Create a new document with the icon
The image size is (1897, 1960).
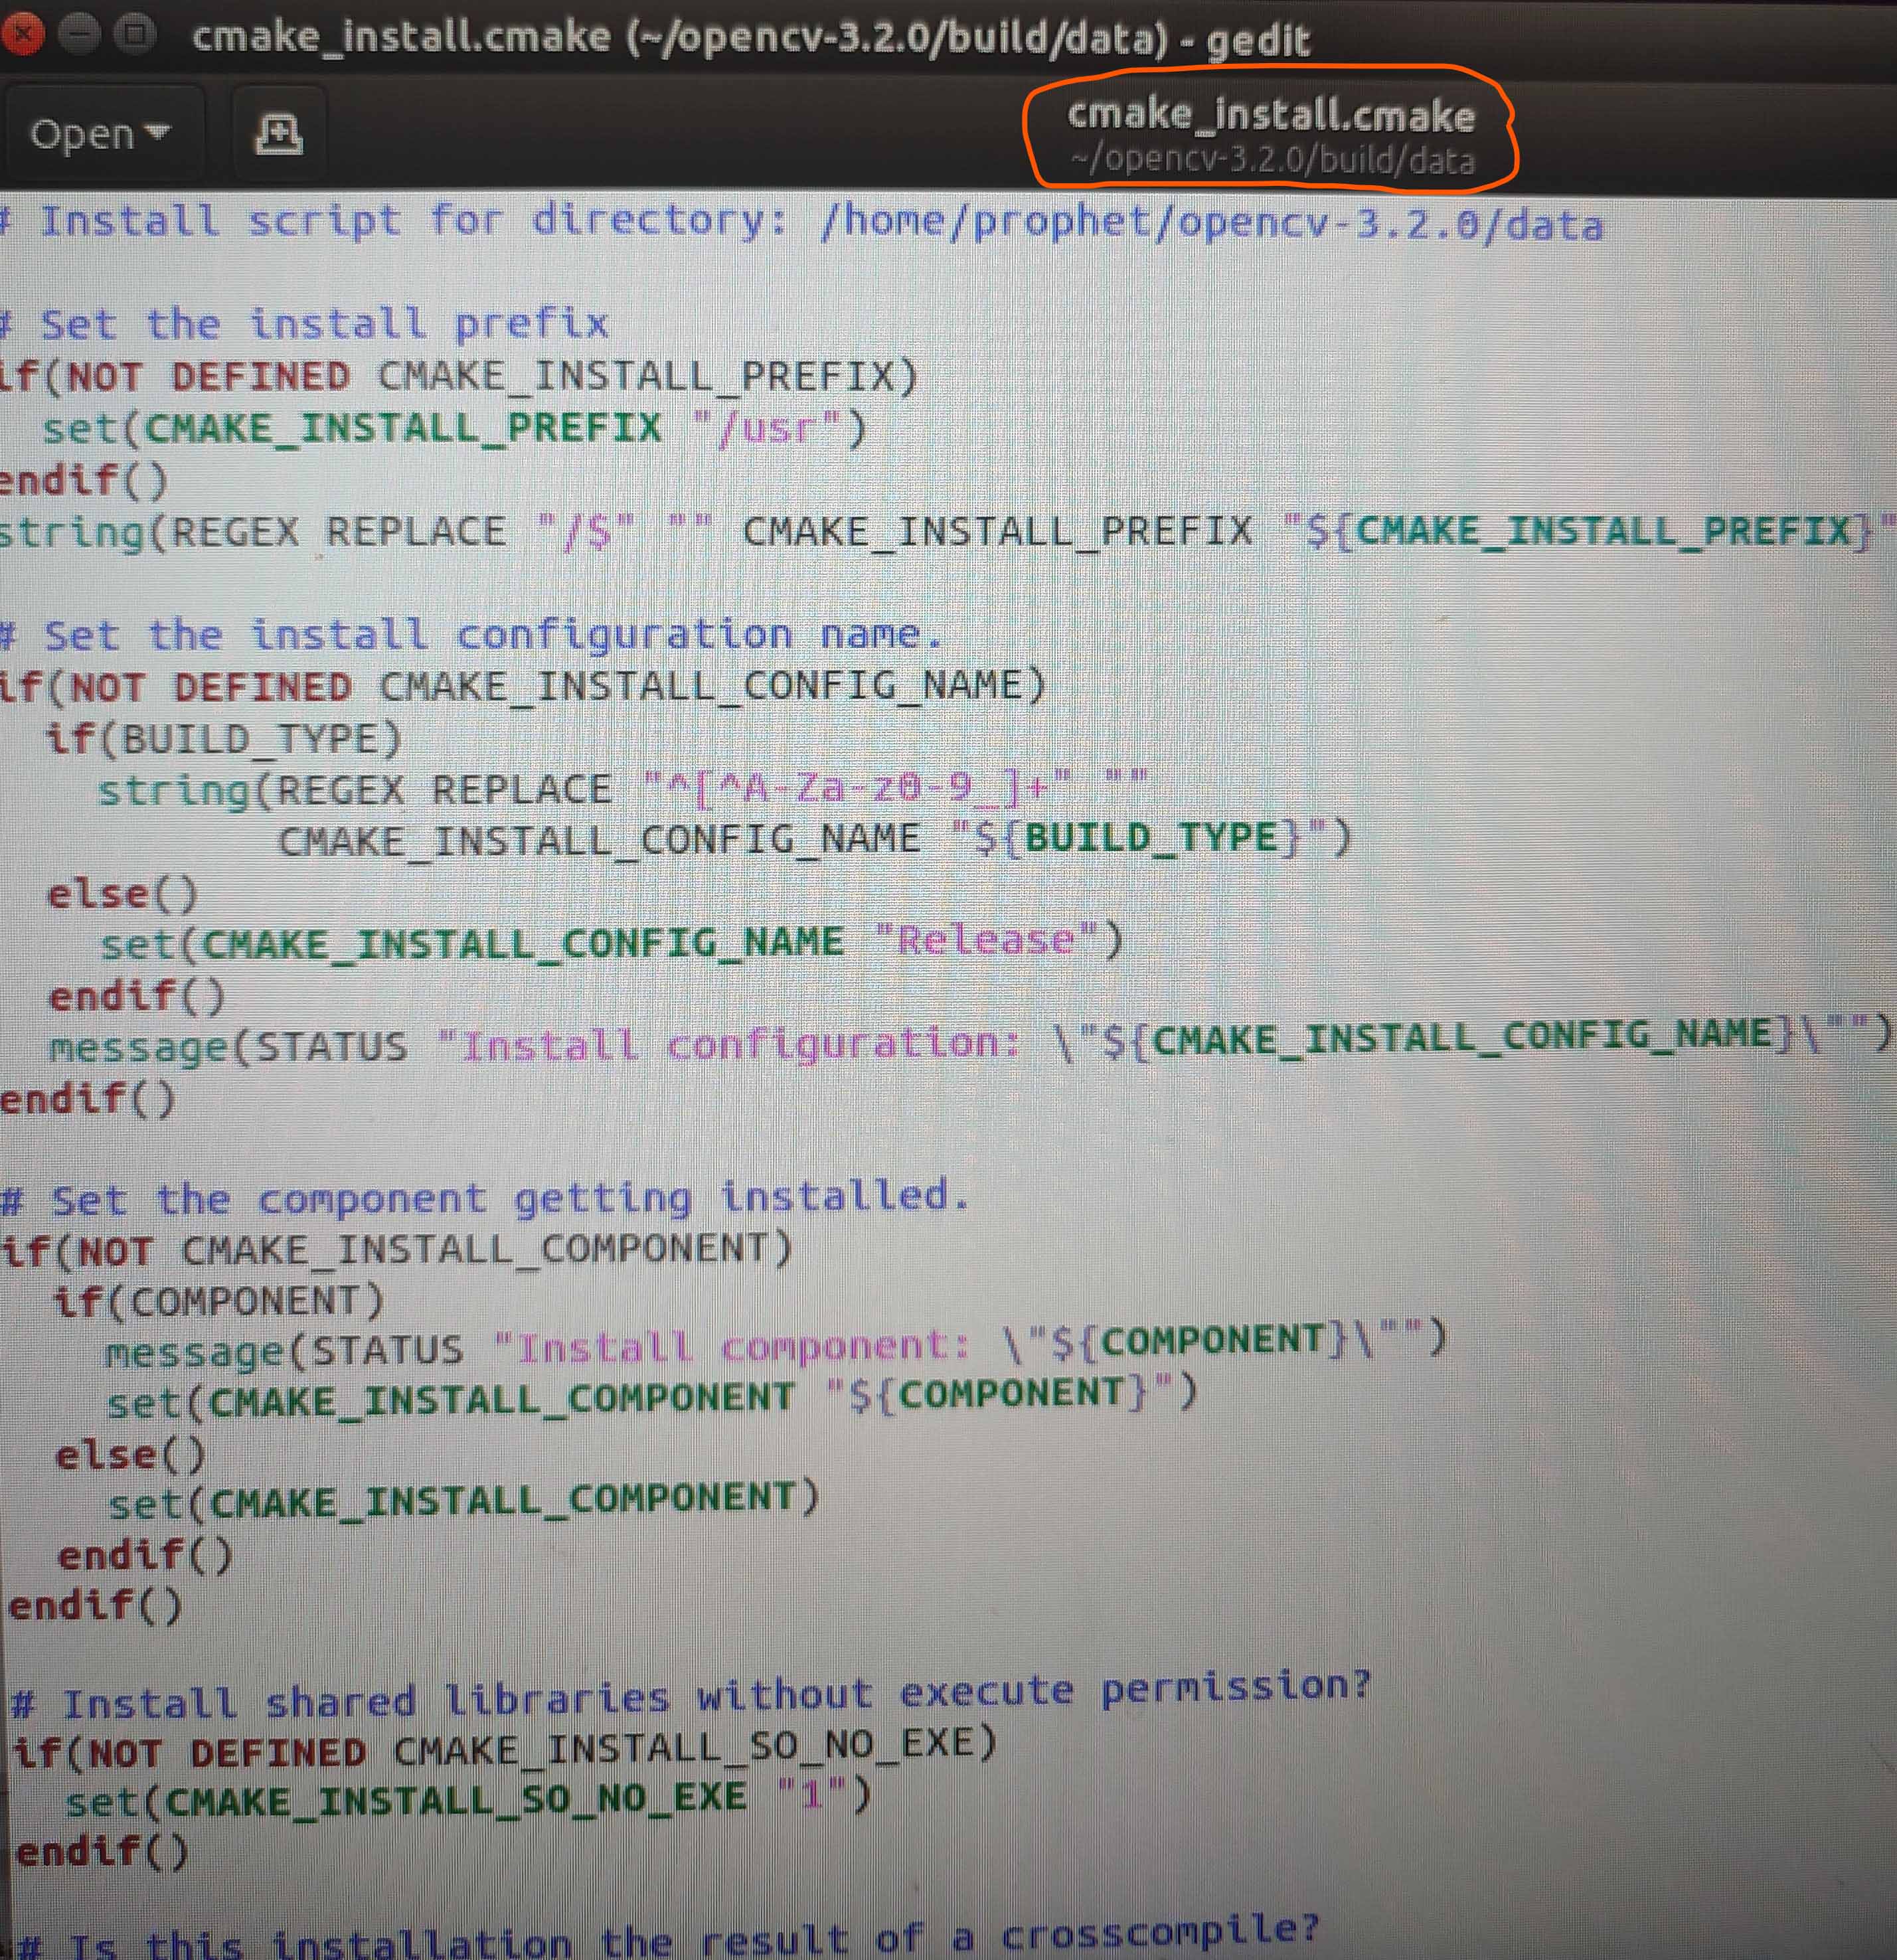point(278,134)
